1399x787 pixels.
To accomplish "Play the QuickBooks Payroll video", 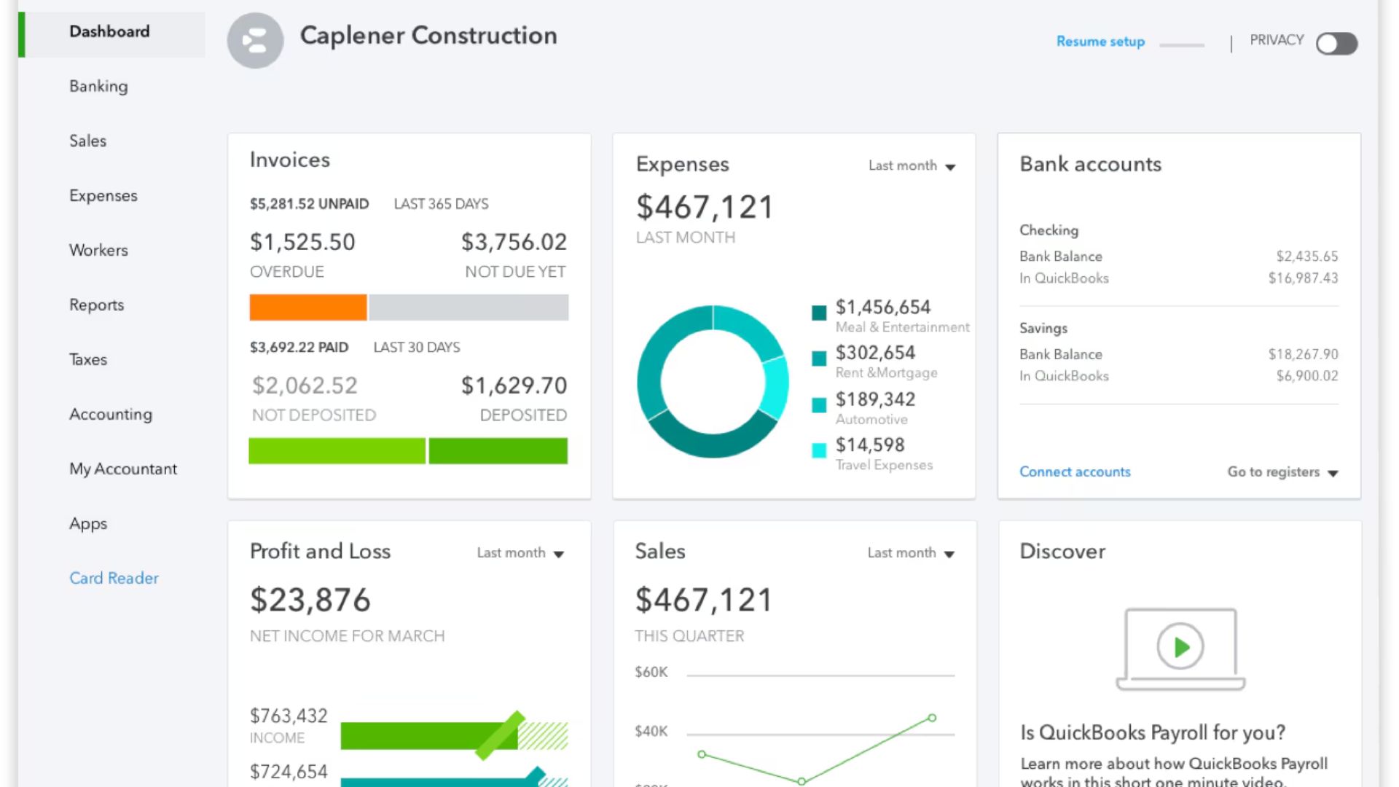I will [x=1180, y=646].
